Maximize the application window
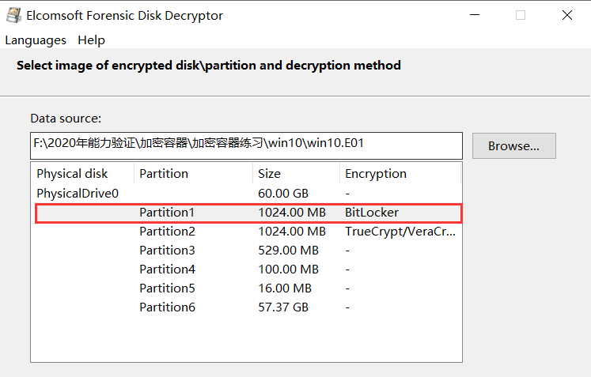 point(521,15)
